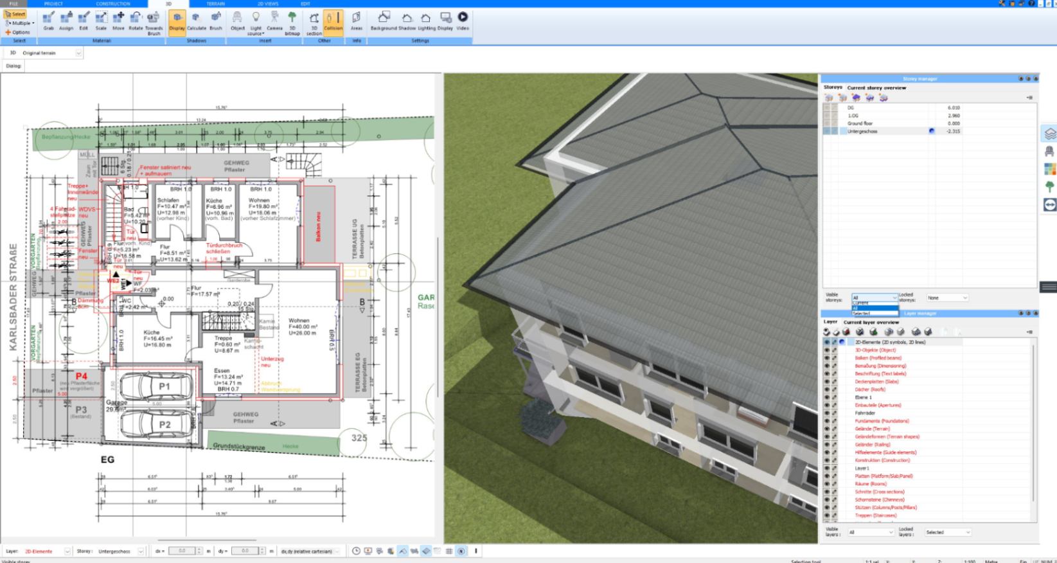Toggle visibility of Treppen (Staircases) layer
This screenshot has height=563, width=1057.
827,515
